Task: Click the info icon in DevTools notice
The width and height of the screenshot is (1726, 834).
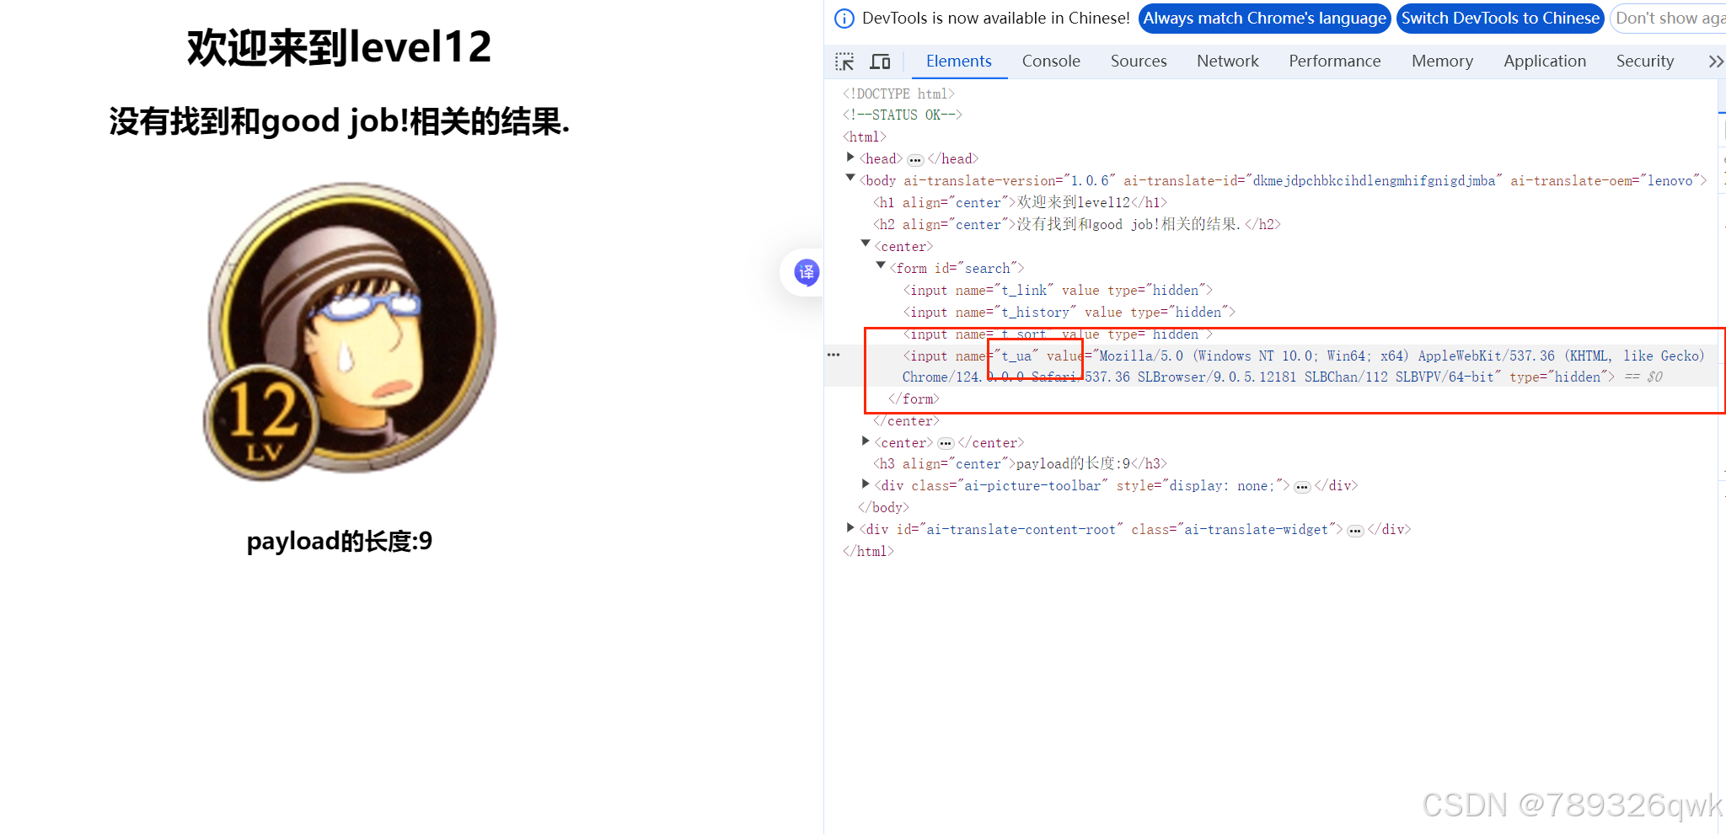Action: point(844,19)
